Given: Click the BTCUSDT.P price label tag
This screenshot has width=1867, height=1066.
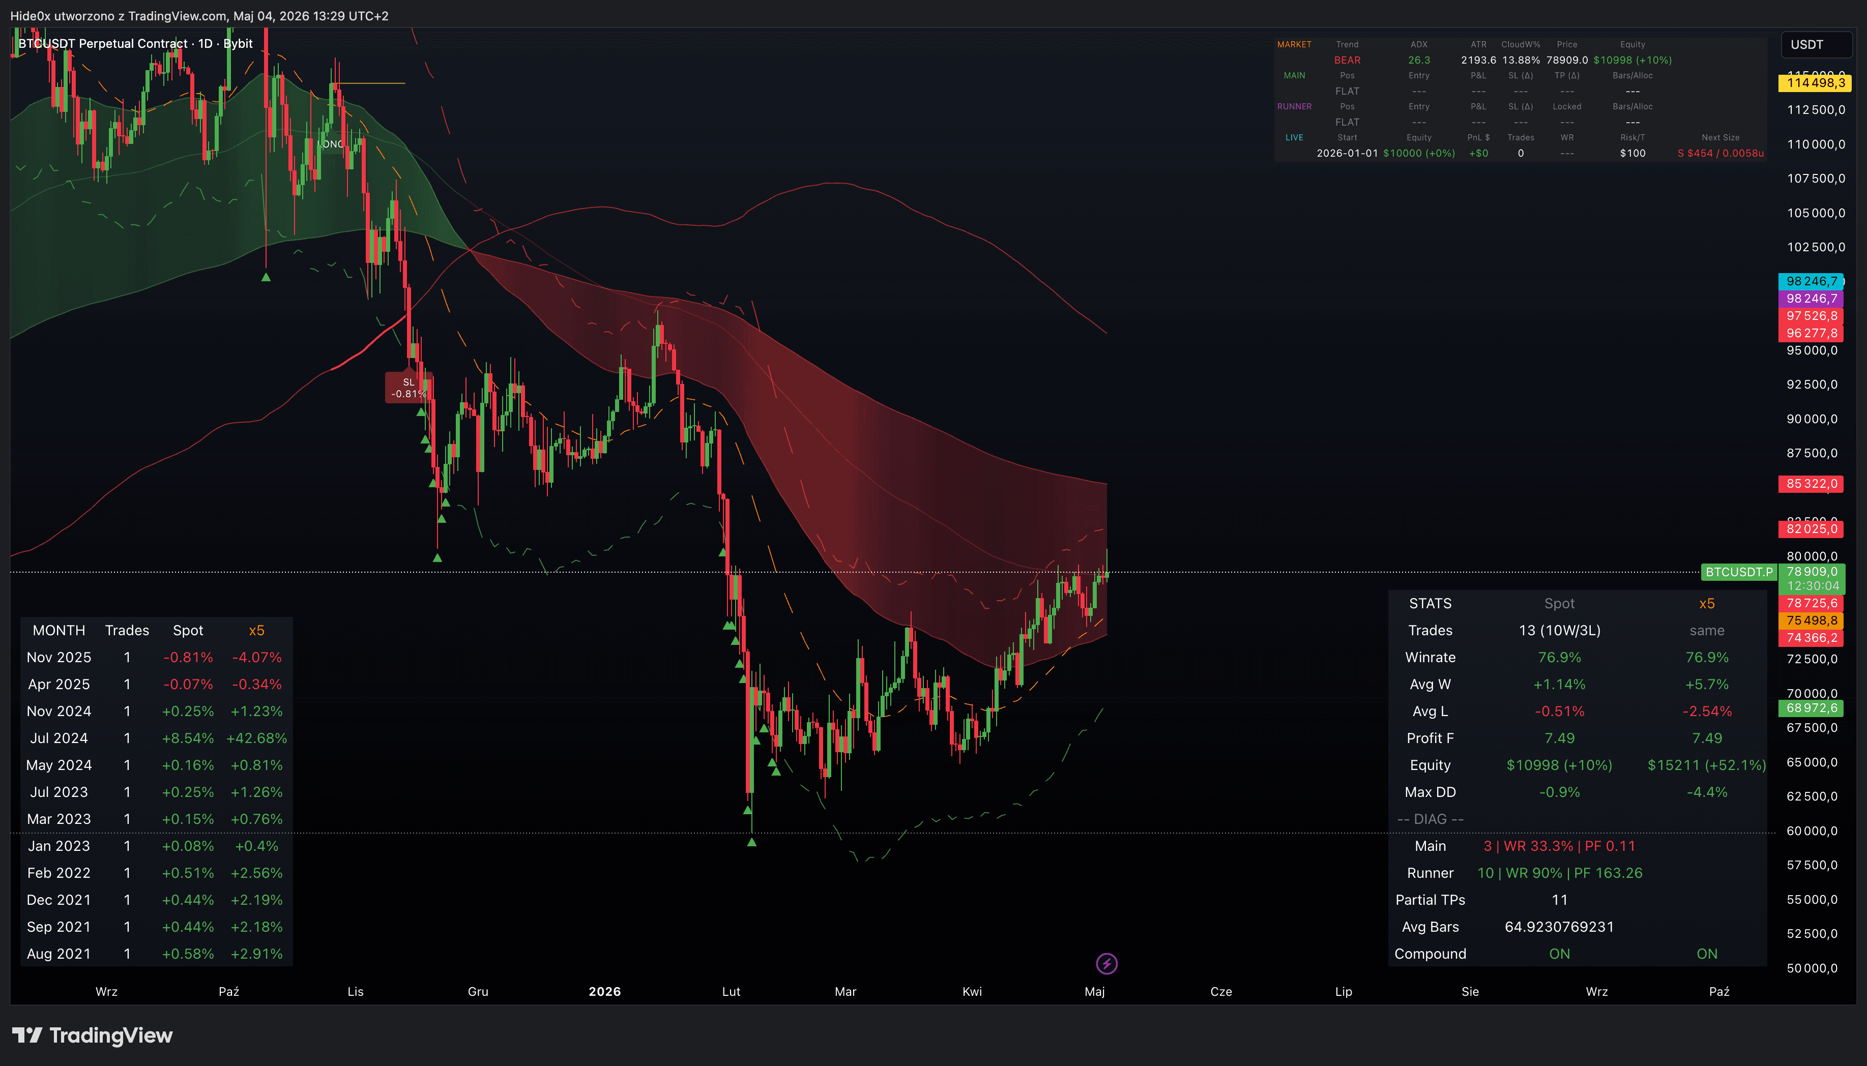Looking at the screenshot, I should [x=1739, y=572].
